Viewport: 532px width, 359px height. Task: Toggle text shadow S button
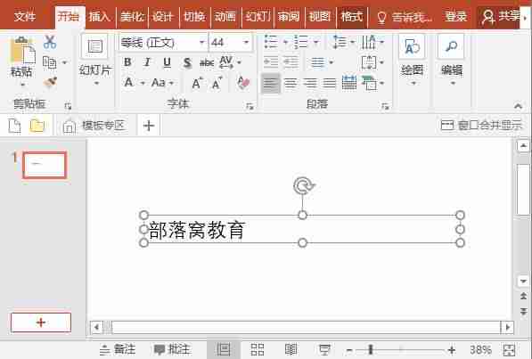point(187,62)
